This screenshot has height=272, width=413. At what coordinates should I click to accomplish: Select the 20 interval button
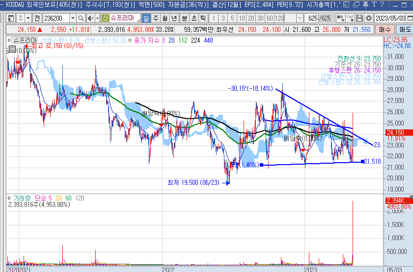tap(251, 19)
